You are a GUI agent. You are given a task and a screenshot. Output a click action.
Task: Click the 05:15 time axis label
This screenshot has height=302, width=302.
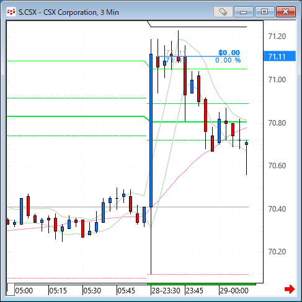pos(58,291)
